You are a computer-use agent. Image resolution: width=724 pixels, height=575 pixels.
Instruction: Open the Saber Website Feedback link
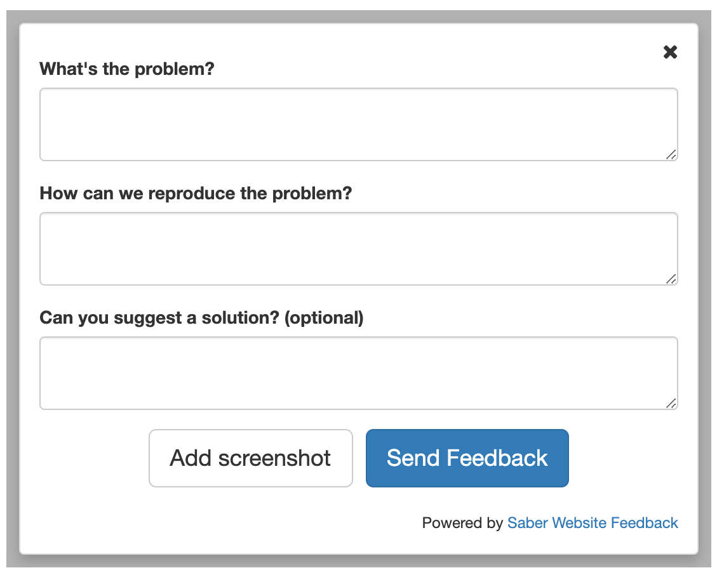pyautogui.click(x=592, y=523)
